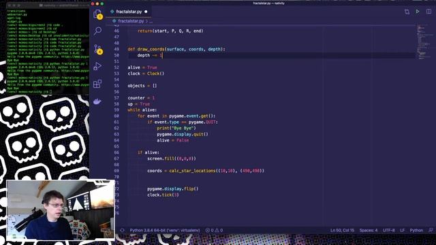
Task: Select the fractalstar.py editor tab
Action: pos(129,12)
